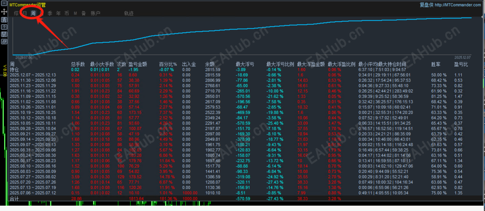Viewport: 485px width, 211px height.
Task: Click the 盈亏比 column header
Action: tap(461, 64)
